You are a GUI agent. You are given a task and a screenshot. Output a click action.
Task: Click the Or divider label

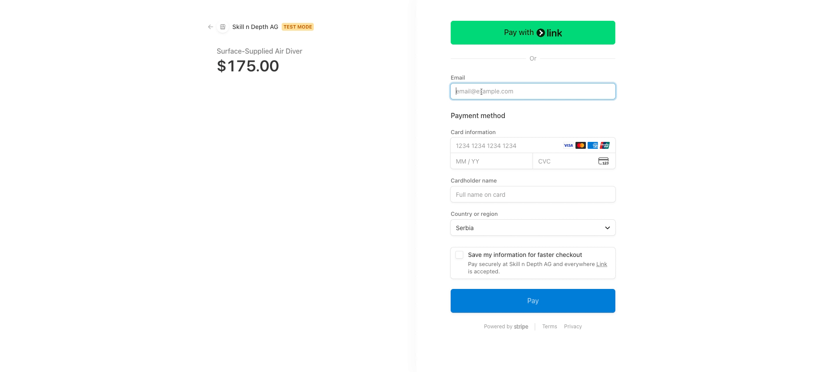[533, 58]
